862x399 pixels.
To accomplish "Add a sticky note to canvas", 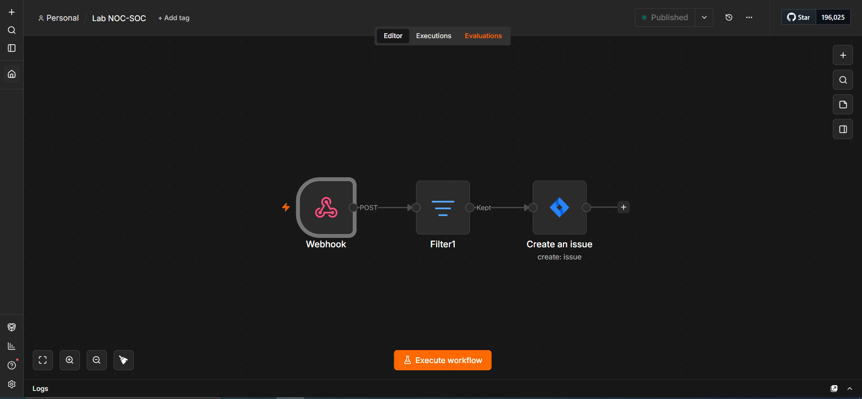I will point(843,105).
